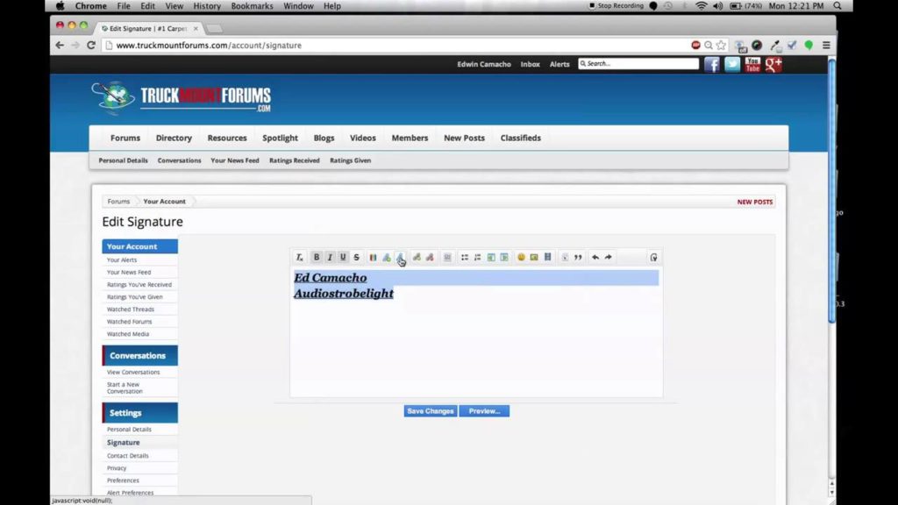
Task: Open the Twitter icon in header
Action: (x=732, y=65)
